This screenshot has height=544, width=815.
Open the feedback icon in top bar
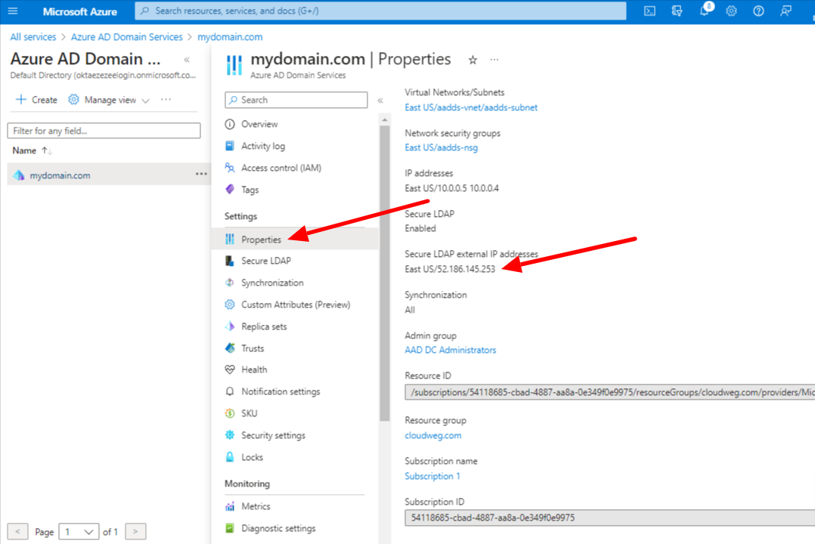pyautogui.click(x=786, y=11)
